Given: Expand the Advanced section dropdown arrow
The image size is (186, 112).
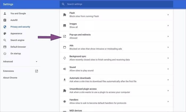Looking at the screenshot, I should [37, 62].
